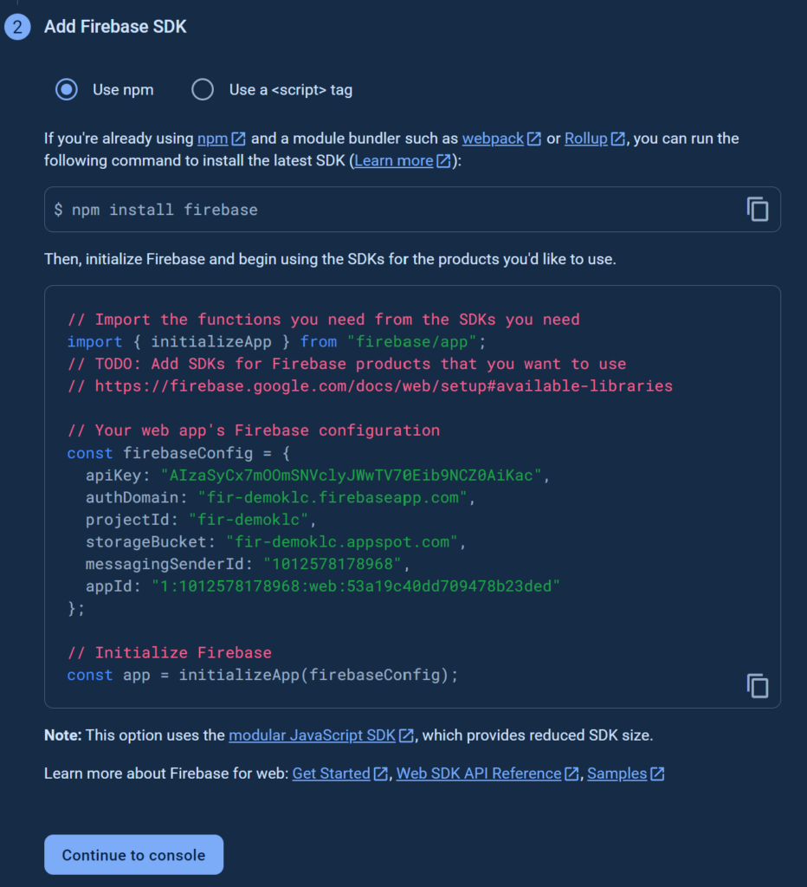The width and height of the screenshot is (807, 887).
Task: Select the Use a <script> tag option
Action: pos(203,89)
